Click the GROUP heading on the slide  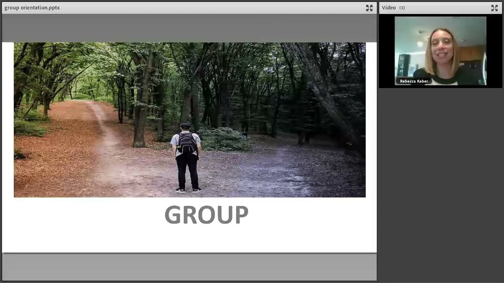(x=206, y=215)
